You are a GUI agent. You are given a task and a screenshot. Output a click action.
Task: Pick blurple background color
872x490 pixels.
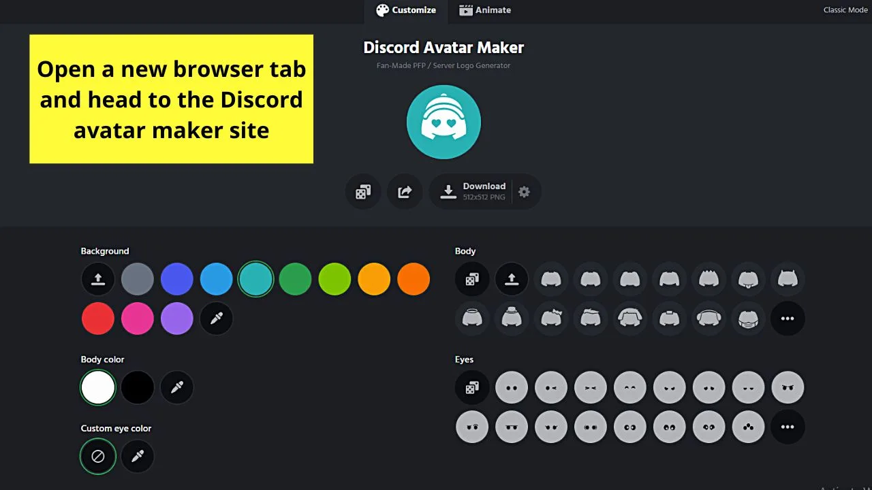pyautogui.click(x=177, y=279)
